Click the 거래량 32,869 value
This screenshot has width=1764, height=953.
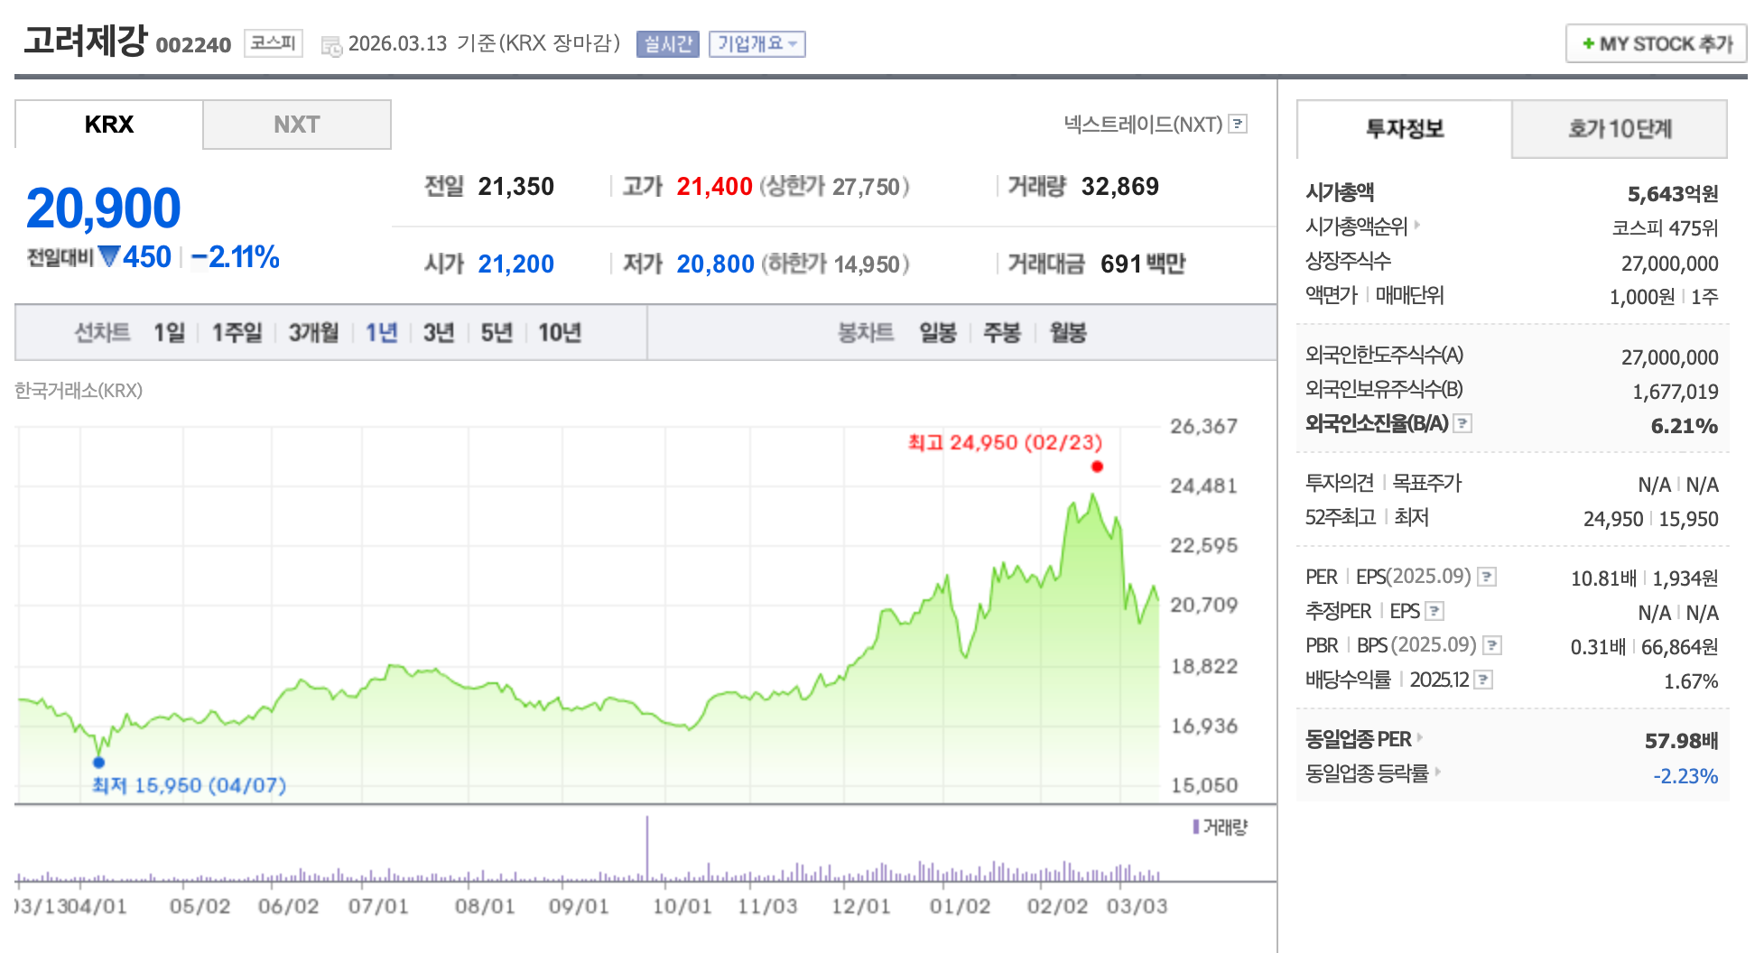pyautogui.click(x=1120, y=187)
